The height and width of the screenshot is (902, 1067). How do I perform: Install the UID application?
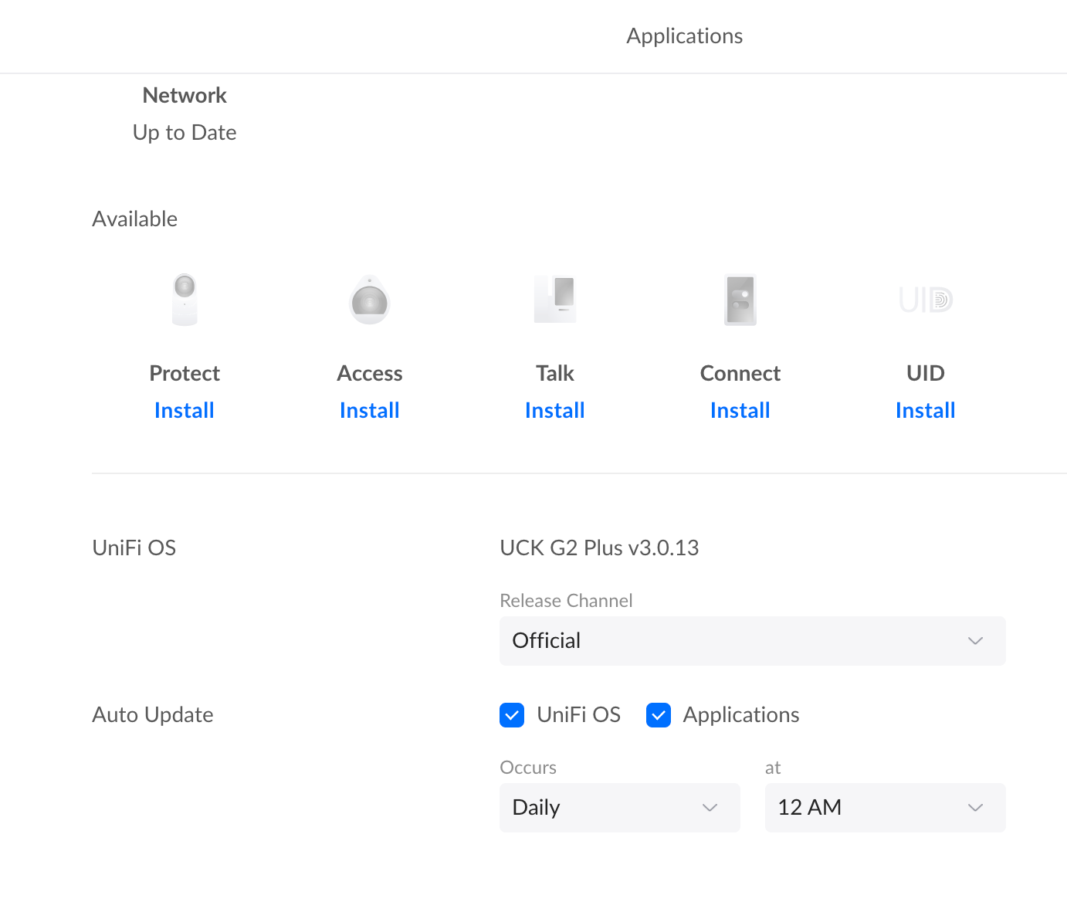926,410
